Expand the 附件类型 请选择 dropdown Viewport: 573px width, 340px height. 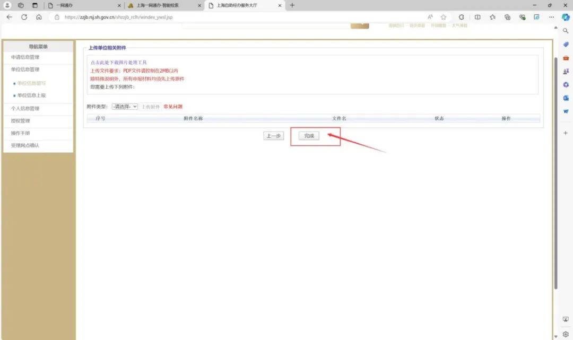(125, 107)
